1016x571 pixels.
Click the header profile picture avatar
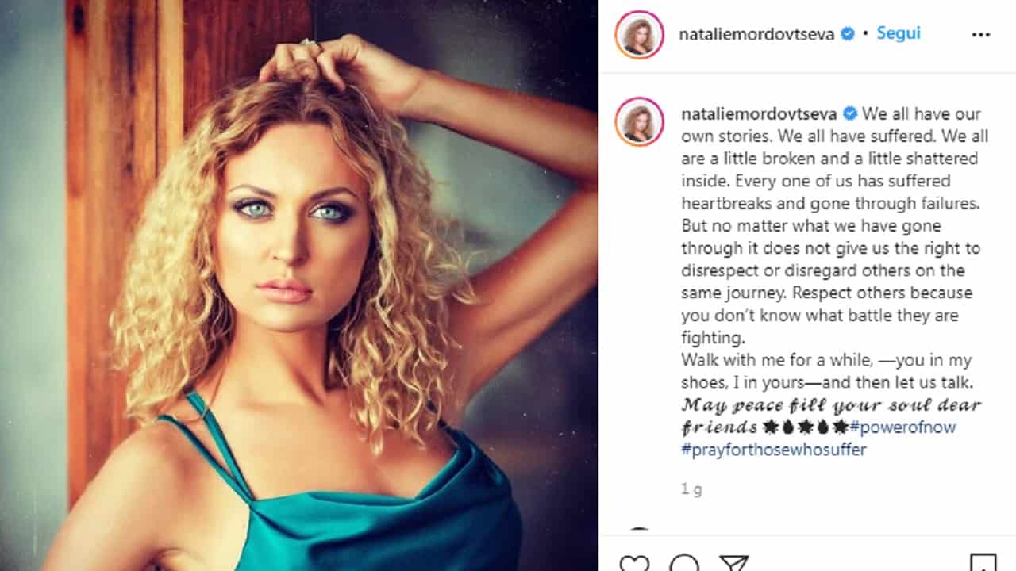[x=639, y=35]
